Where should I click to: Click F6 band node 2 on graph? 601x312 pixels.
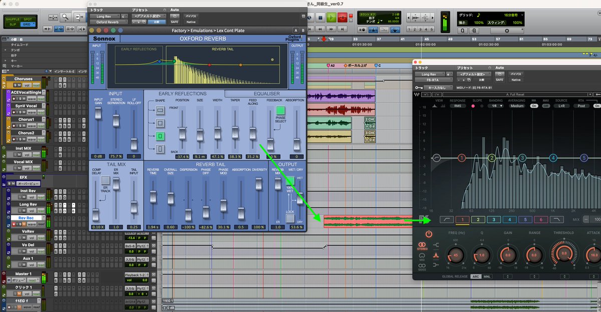click(492, 158)
